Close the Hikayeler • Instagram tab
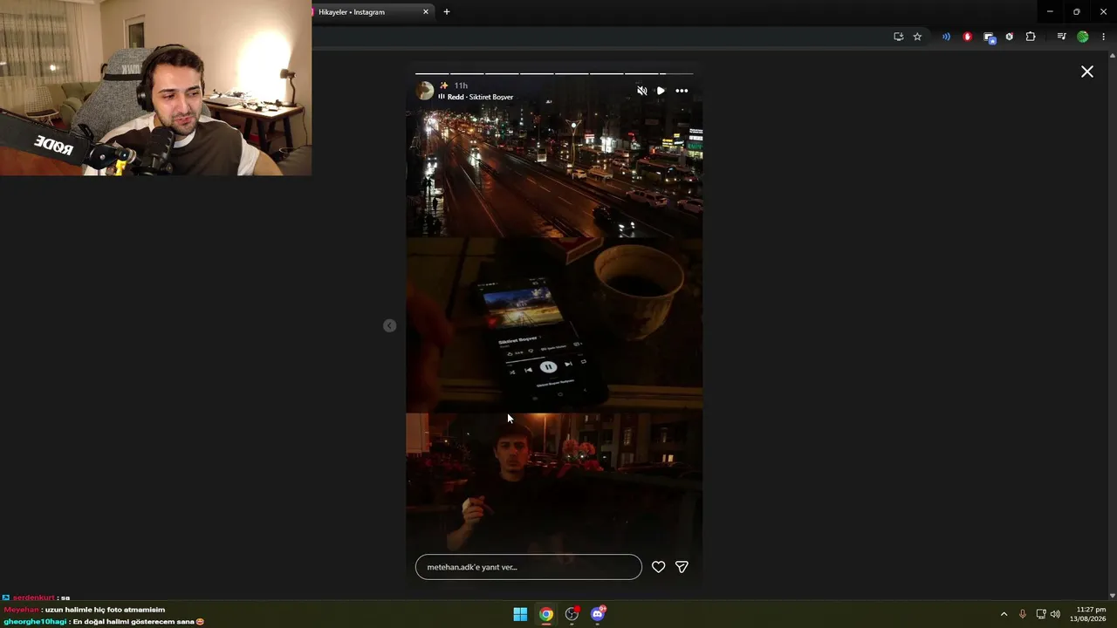The image size is (1117, 628). 426,12
